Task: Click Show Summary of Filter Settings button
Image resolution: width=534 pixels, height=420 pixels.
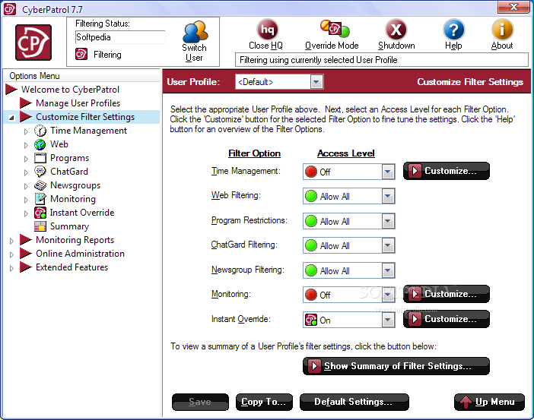Action: point(396,366)
